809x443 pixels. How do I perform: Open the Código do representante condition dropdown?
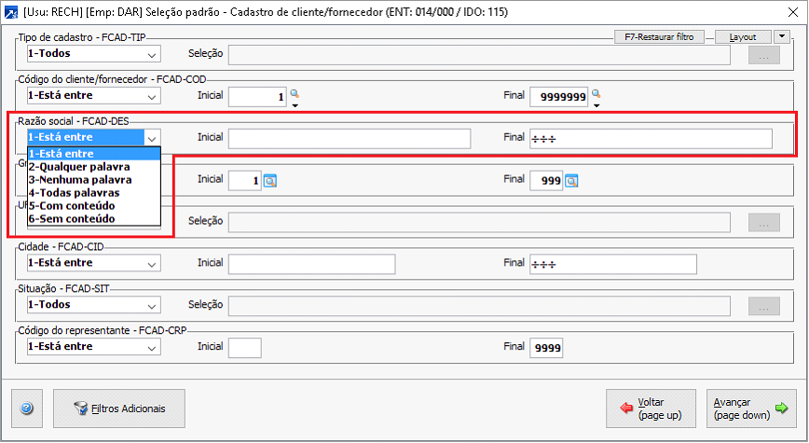click(x=94, y=346)
